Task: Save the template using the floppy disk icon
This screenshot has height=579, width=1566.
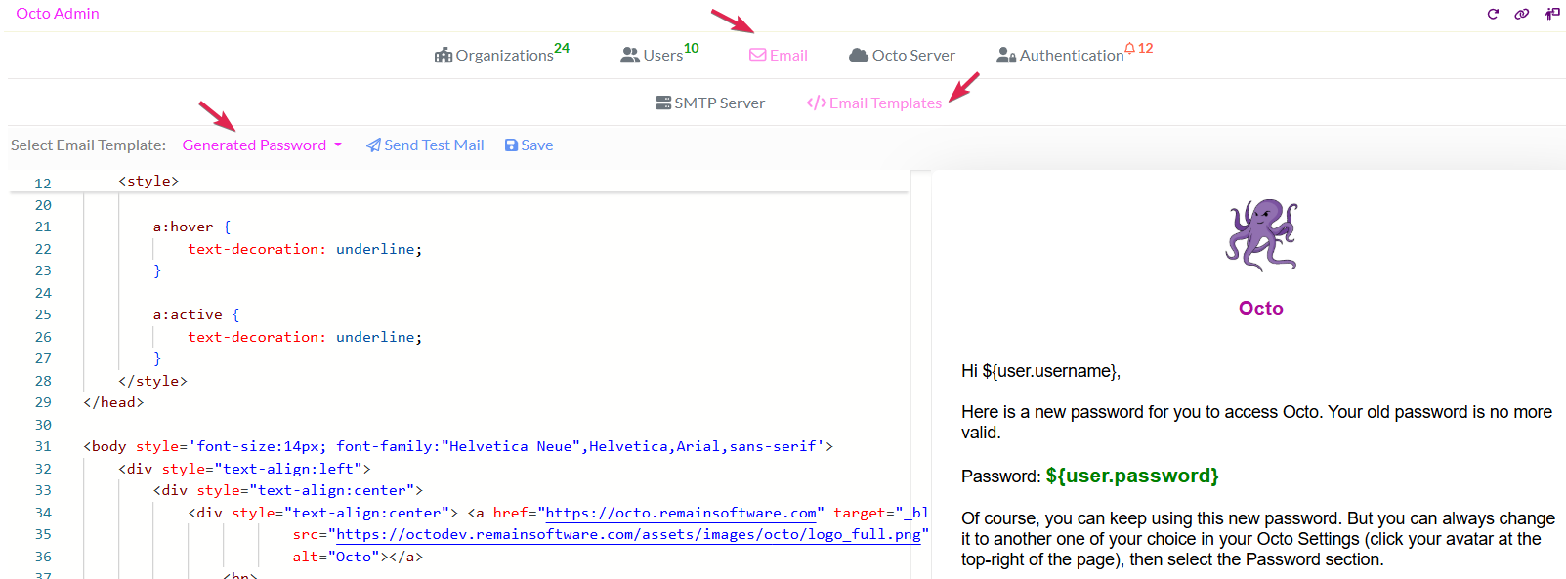Action: point(511,145)
